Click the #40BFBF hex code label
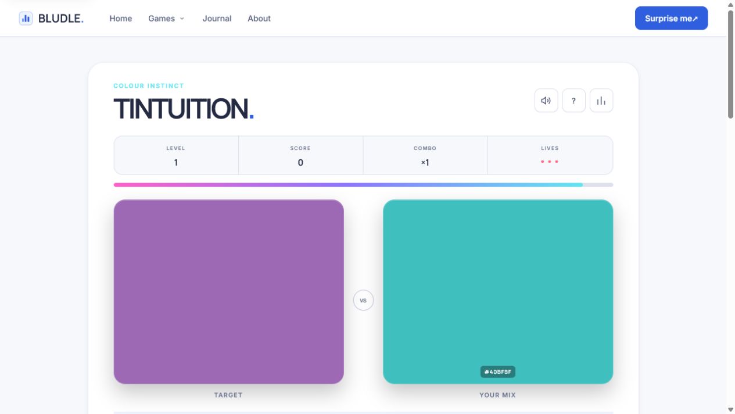Viewport: 735px width, 414px height. click(x=498, y=372)
